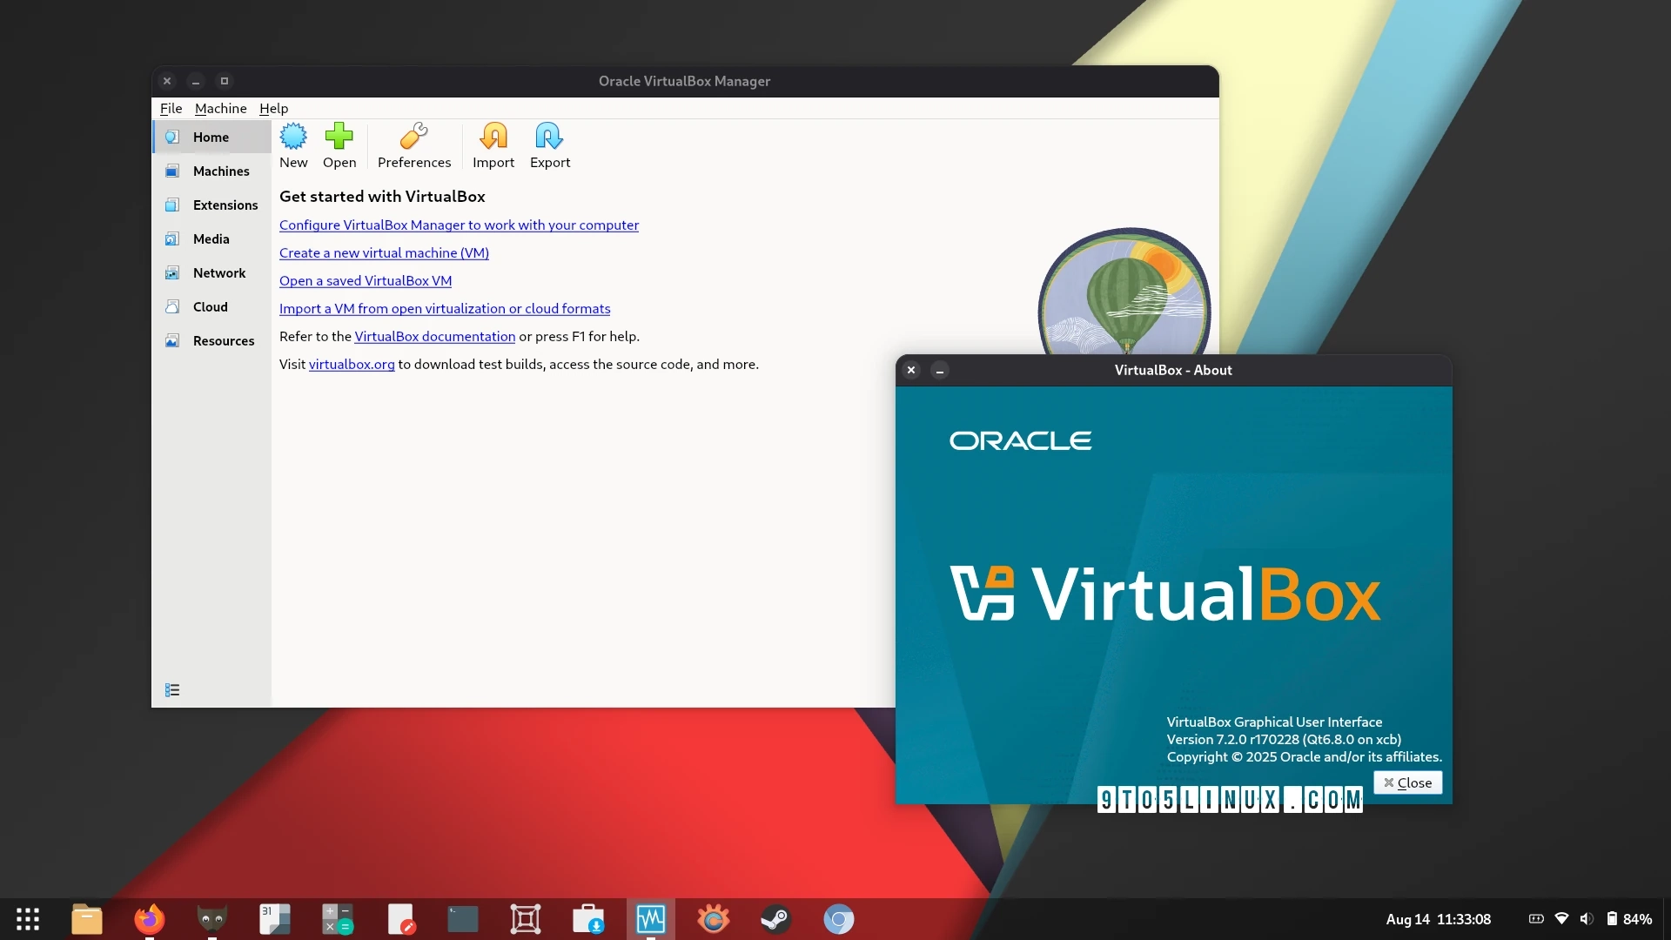Open the Cloud sidebar section
This screenshot has height=940, width=1671.
pyautogui.click(x=211, y=307)
